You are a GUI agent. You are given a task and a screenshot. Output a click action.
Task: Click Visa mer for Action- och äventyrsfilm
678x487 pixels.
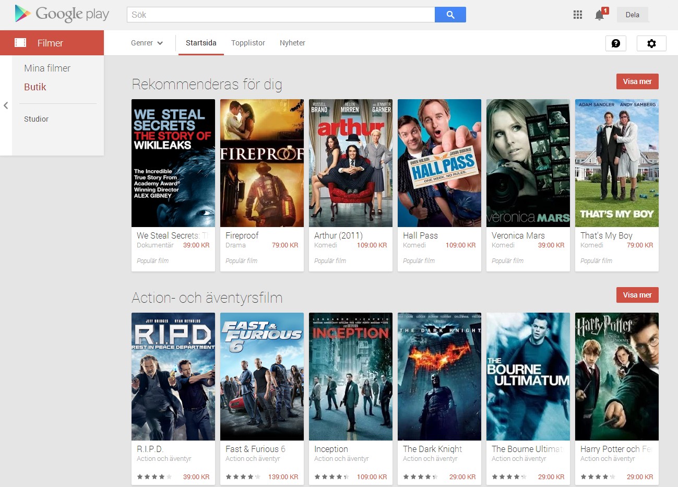pyautogui.click(x=637, y=295)
